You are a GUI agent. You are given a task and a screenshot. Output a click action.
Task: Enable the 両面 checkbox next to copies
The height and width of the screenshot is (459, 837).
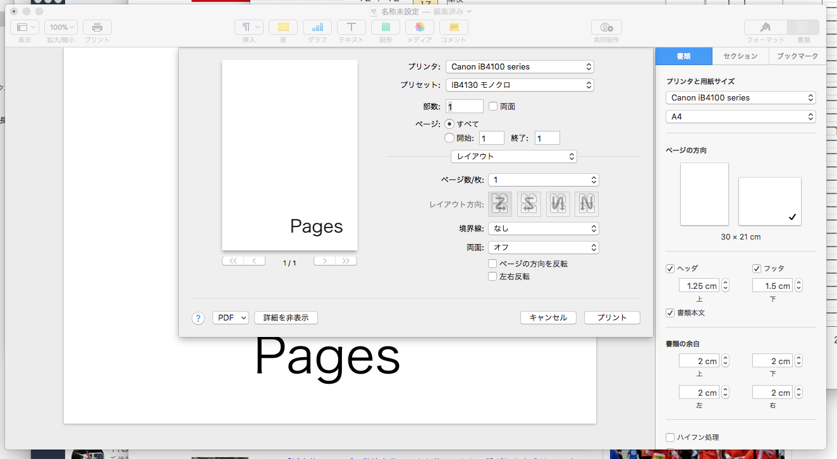pos(493,107)
